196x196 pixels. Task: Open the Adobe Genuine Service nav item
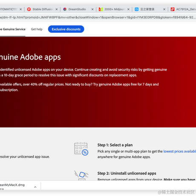tap(13, 29)
